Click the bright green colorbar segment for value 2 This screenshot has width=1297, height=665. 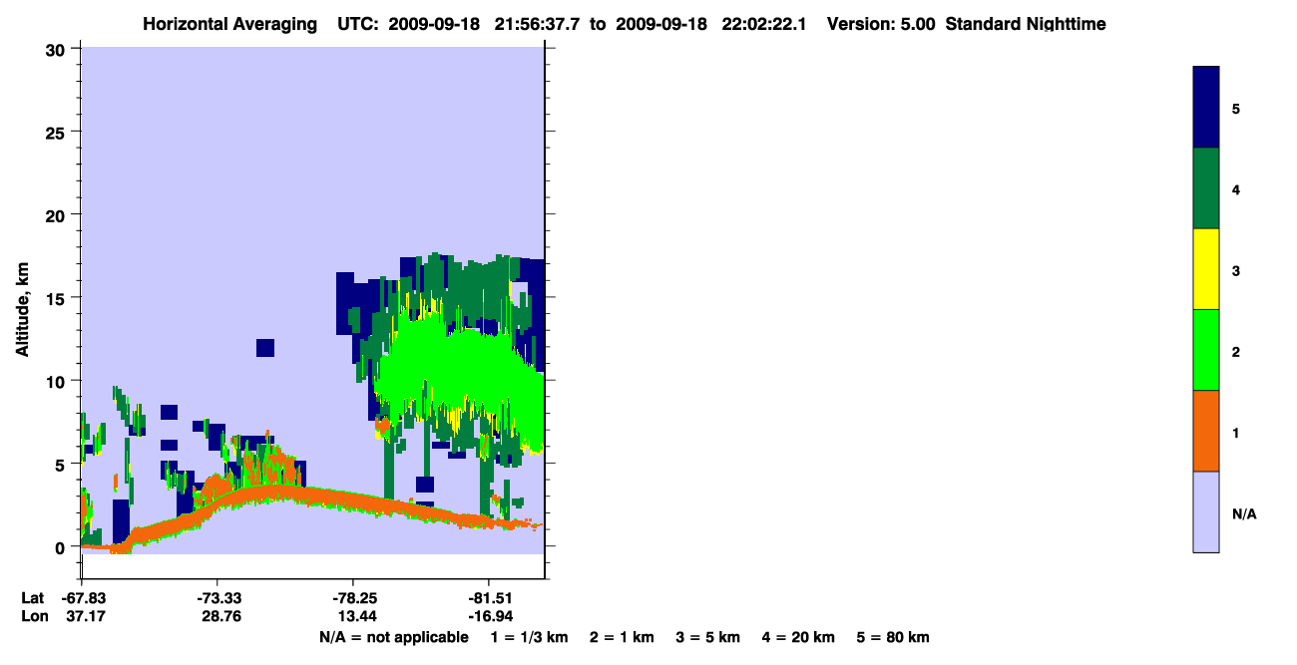(x=1206, y=350)
